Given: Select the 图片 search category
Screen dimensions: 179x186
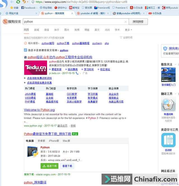Looking at the screenshot, I should click(x=67, y=30).
